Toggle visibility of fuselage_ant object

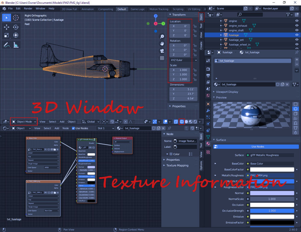[297, 40]
